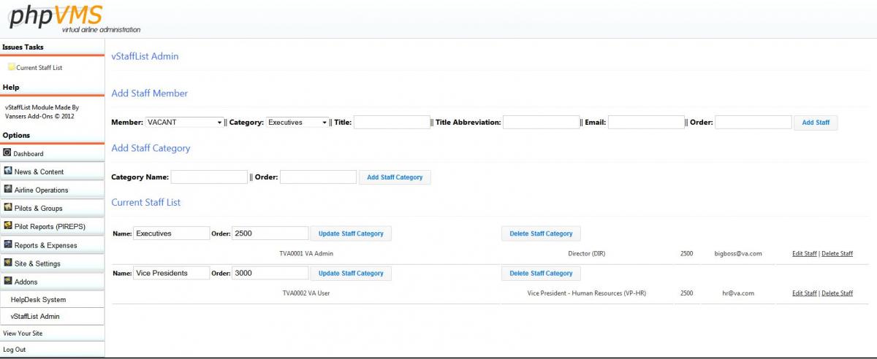The image size is (877, 359).
Task: Expand the Reports & Expenses menu
Action: click(x=52, y=245)
